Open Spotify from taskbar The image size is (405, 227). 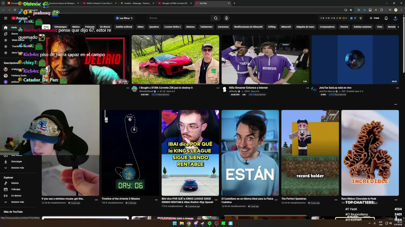(x=209, y=223)
